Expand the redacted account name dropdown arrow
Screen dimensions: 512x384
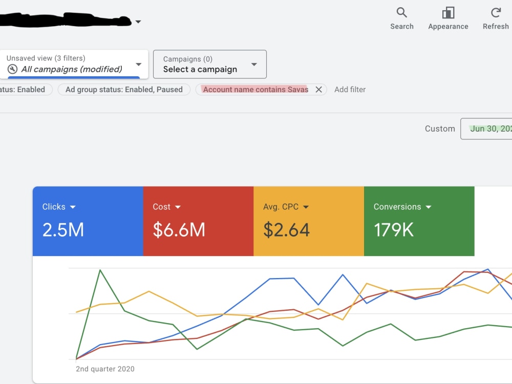138,22
